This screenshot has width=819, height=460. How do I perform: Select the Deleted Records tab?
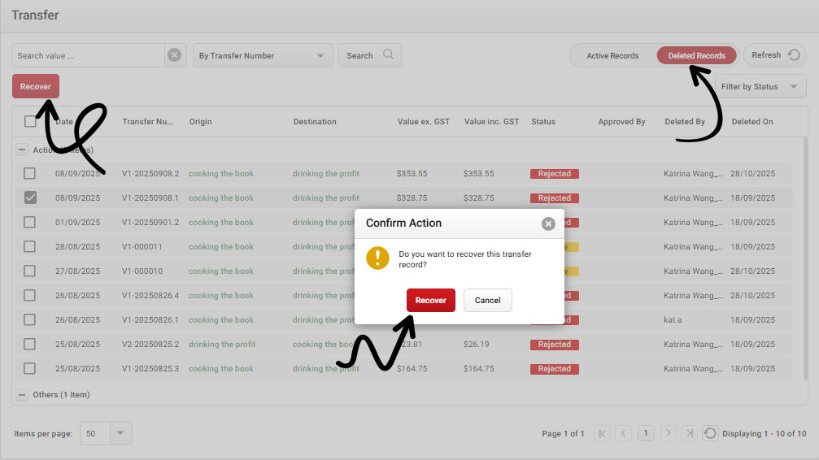click(x=696, y=55)
